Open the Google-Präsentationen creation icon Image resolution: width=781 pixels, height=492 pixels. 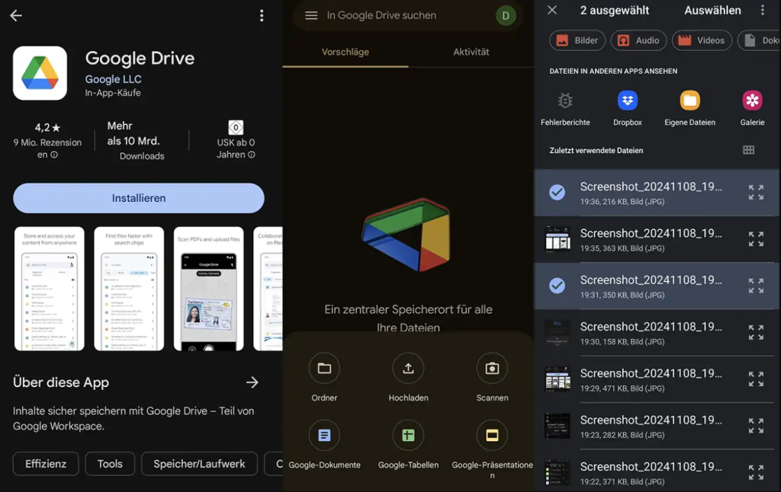(492, 435)
